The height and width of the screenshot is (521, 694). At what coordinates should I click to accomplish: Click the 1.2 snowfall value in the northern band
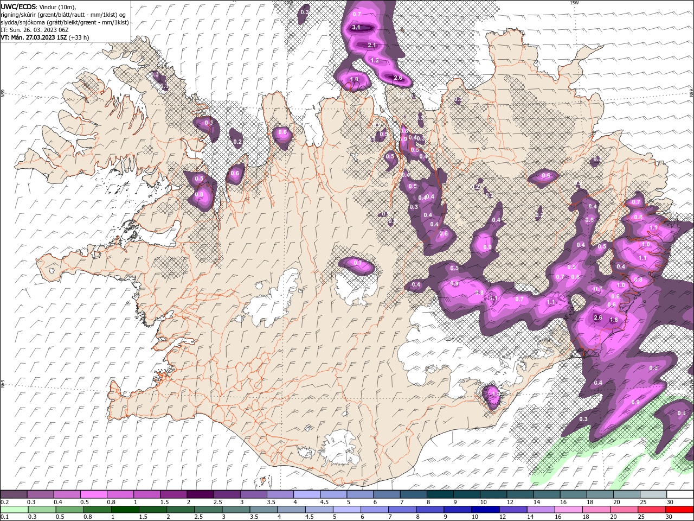pyautogui.click(x=375, y=61)
